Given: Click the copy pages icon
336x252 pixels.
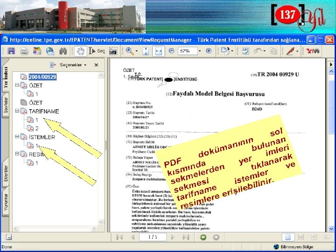Looking at the screenshot, I should (273, 51).
